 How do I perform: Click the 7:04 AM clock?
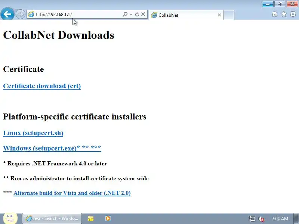tap(280, 219)
